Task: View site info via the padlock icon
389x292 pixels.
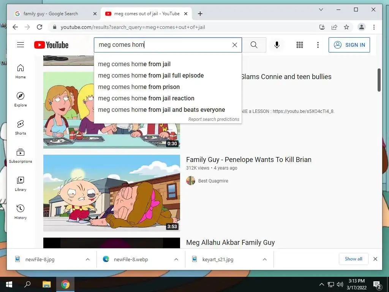Action: 55,27
